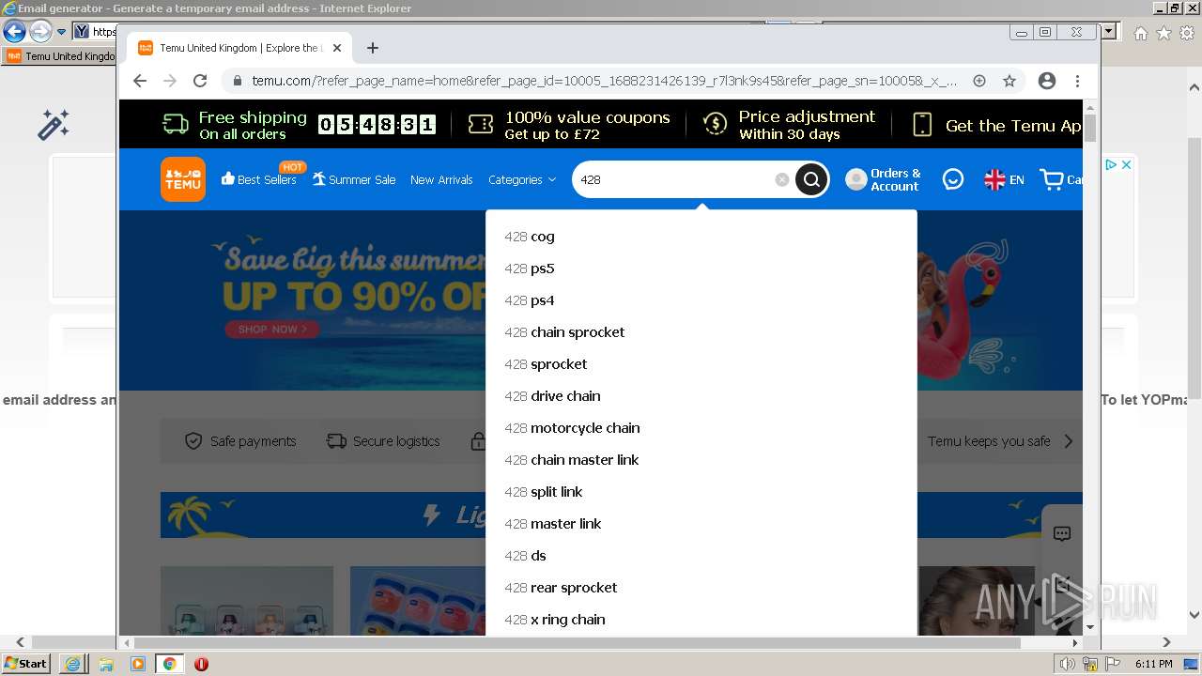Click into the Temu search field
Screen dimensions: 1202x676
click(x=676, y=179)
